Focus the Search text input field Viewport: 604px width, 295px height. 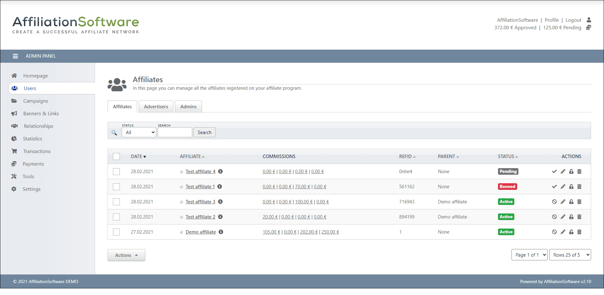(x=175, y=133)
